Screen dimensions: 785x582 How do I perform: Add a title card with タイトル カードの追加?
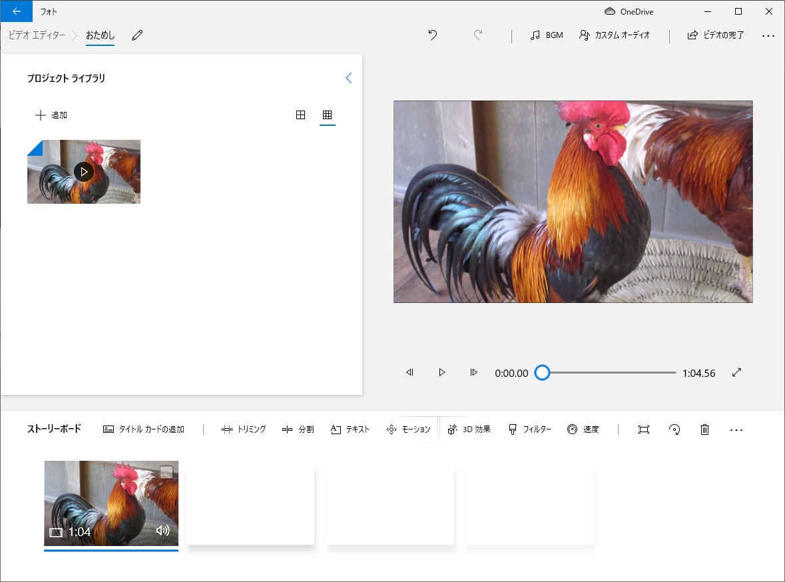point(144,430)
